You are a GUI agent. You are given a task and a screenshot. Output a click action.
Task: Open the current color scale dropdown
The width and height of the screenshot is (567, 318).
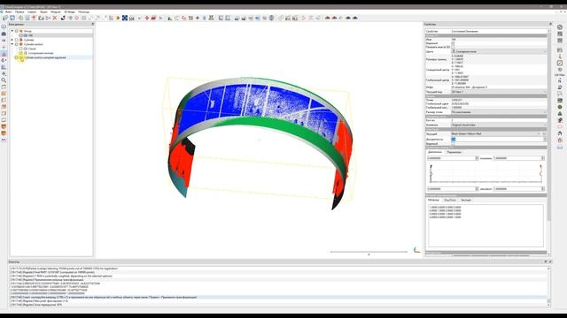coord(496,133)
